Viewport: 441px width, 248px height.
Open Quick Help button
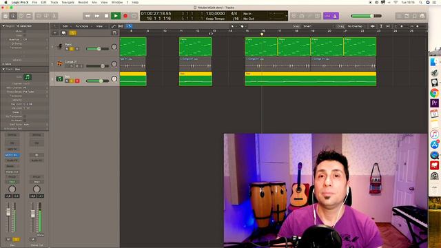(x=21, y=16)
